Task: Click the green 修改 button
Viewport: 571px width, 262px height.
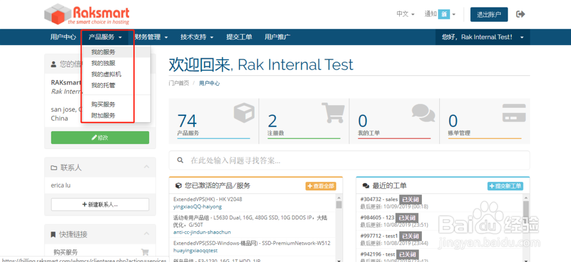Action: point(100,138)
